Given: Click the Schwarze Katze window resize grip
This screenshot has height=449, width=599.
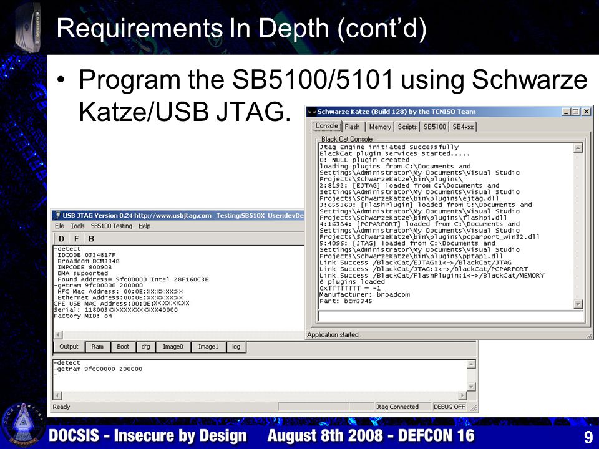Looking at the screenshot, I should (590, 336).
